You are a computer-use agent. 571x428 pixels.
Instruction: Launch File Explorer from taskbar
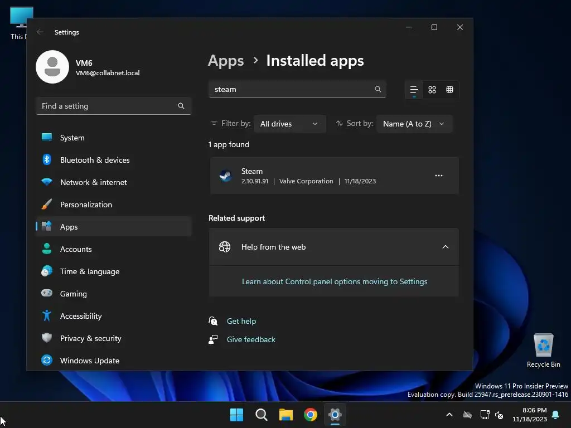pyautogui.click(x=286, y=415)
